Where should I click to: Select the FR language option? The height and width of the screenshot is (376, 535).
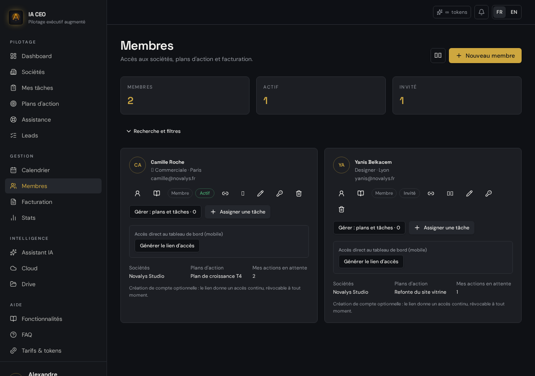pyautogui.click(x=499, y=12)
